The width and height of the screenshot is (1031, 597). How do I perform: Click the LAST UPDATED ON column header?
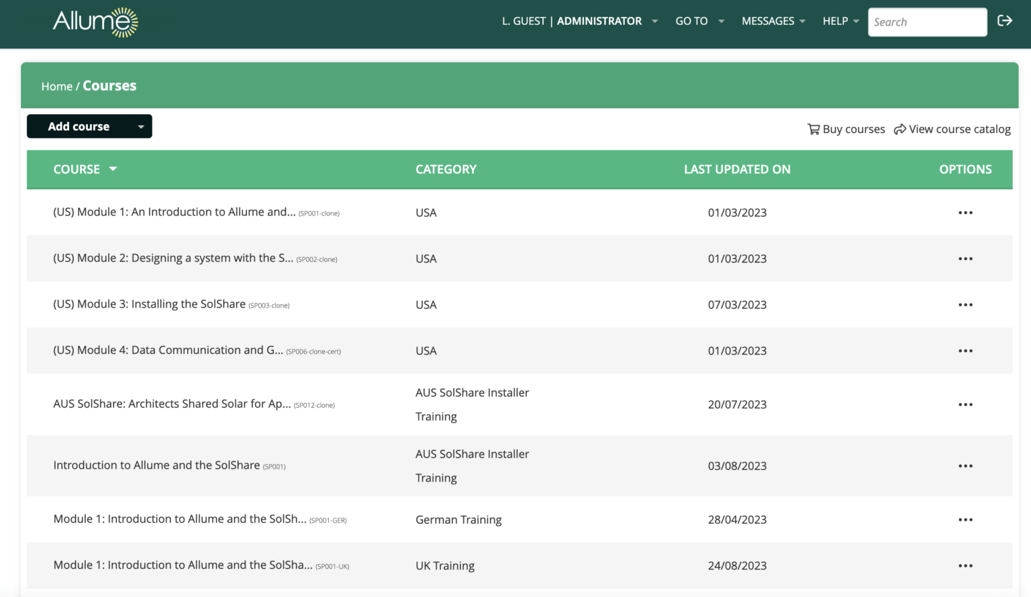[737, 169]
